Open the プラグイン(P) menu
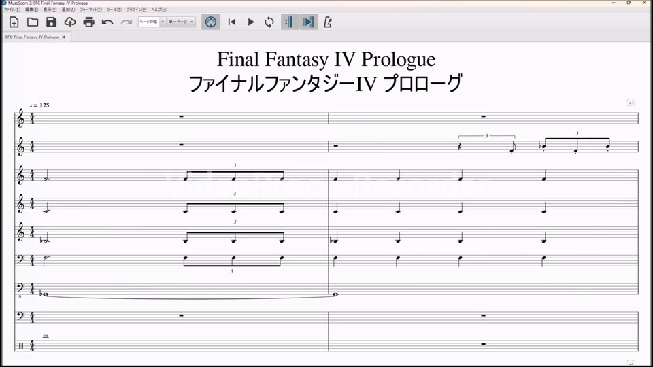Viewport: 653px width, 367px height. point(136,10)
